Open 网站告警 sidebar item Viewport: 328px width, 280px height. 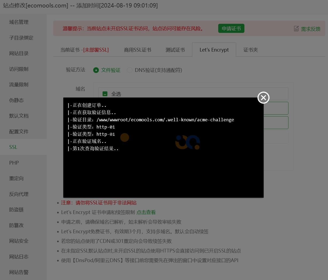[x=19, y=272]
